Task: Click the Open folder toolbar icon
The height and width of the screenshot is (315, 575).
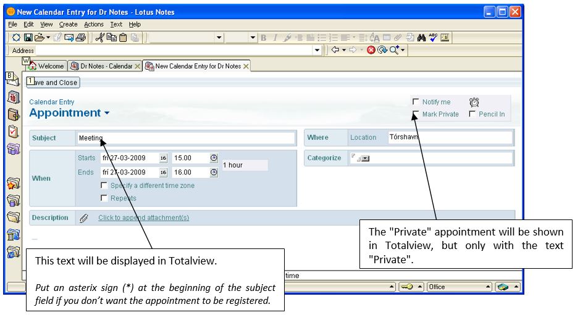Action: [40, 38]
